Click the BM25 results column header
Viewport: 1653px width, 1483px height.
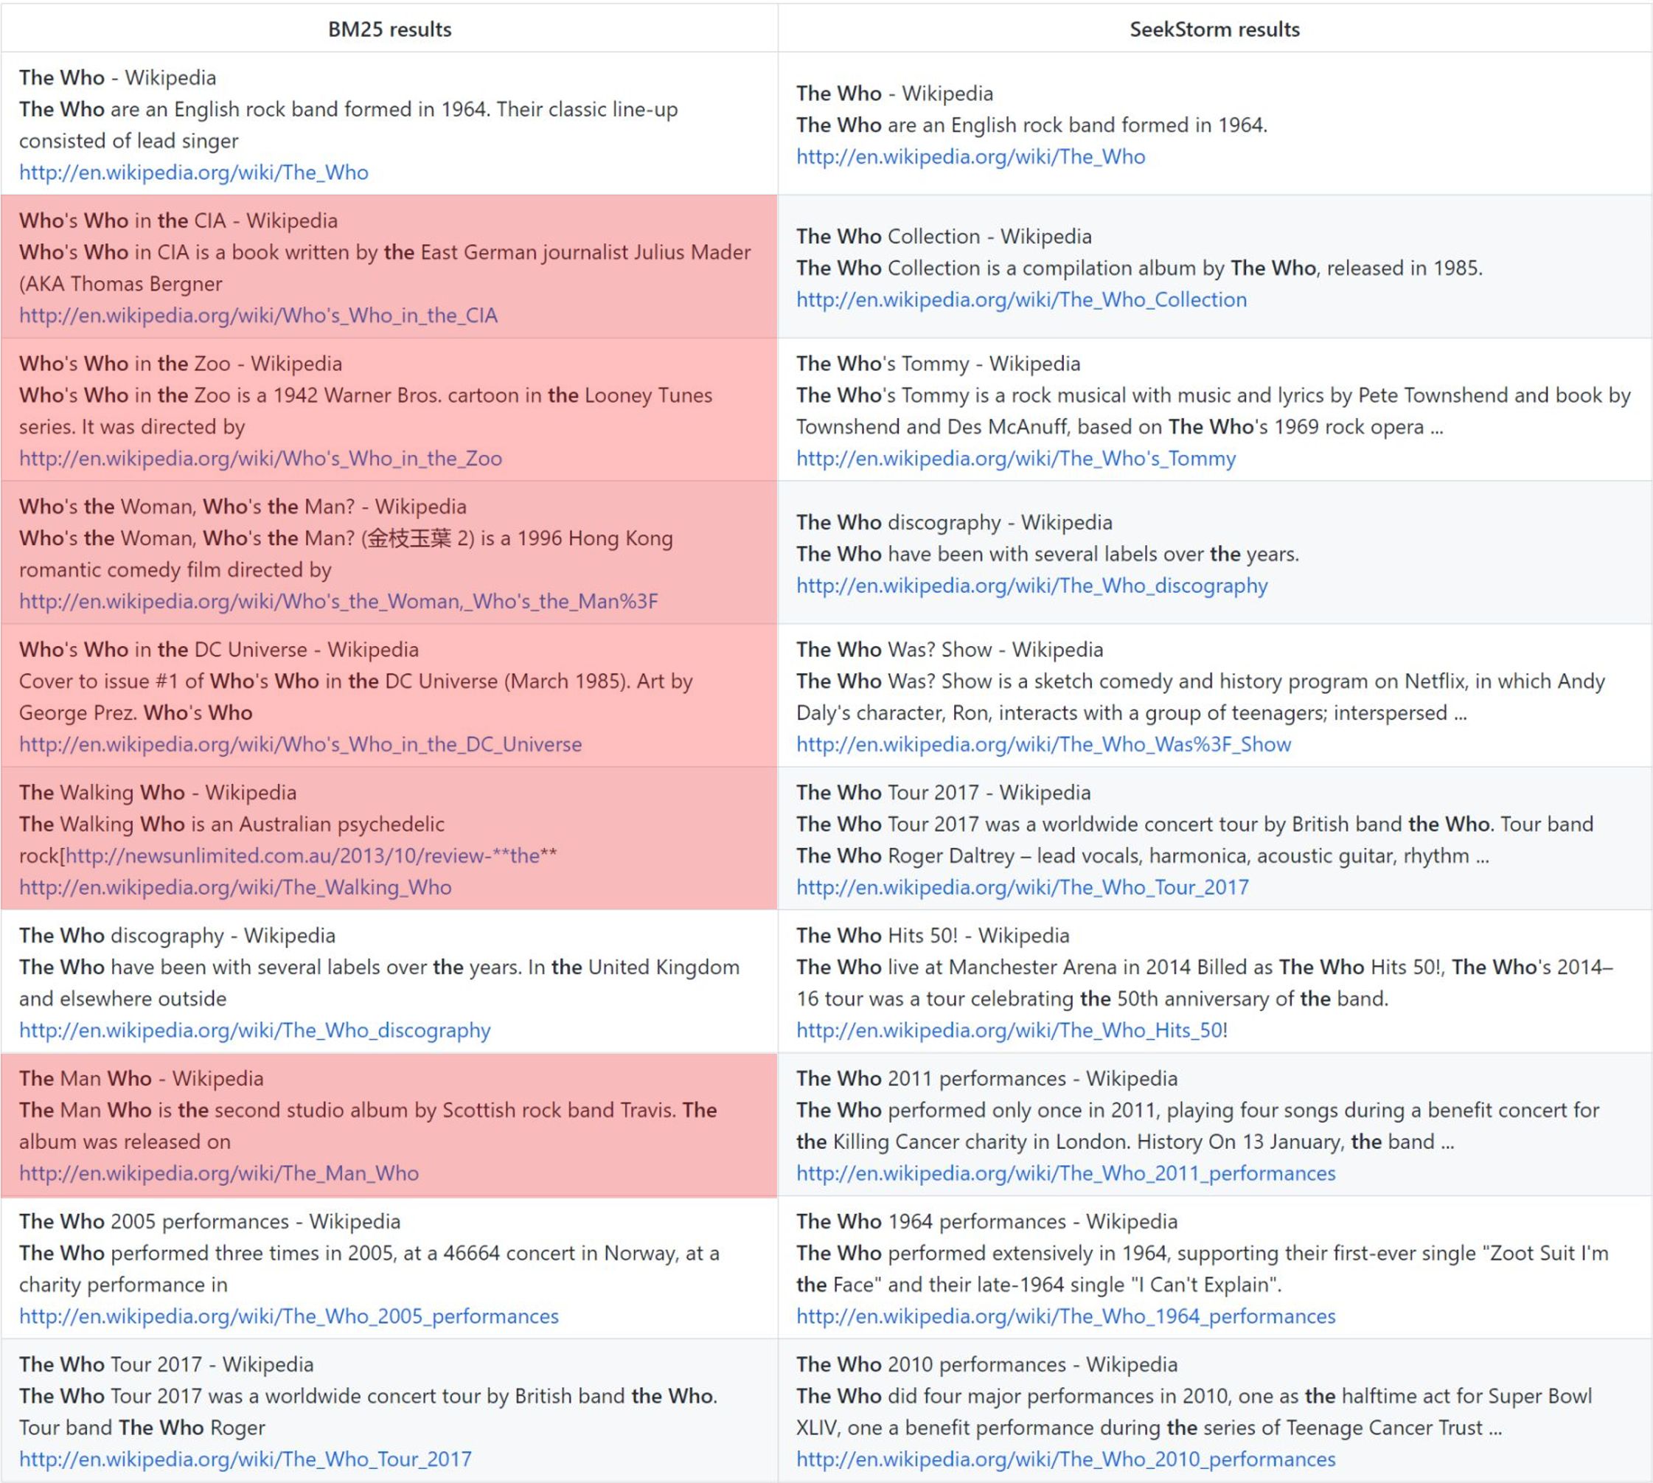click(x=389, y=29)
